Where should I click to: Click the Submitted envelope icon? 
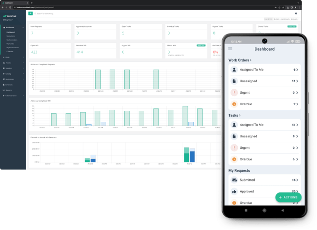point(234,180)
